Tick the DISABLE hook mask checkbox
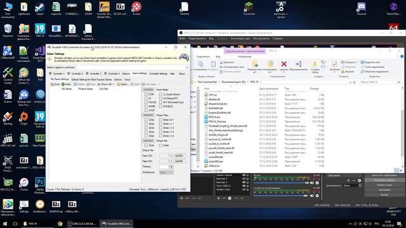The image size is (406, 228). (x=160, y=106)
